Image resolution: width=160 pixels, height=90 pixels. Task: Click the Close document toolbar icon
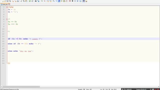click(13, 1)
